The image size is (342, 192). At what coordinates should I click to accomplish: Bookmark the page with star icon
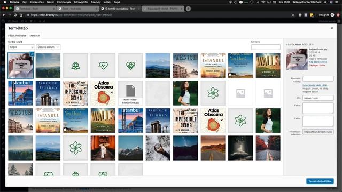coord(293,15)
